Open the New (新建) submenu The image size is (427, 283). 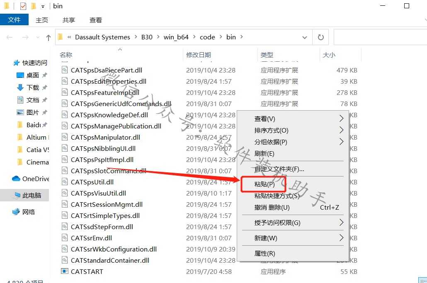click(293, 238)
